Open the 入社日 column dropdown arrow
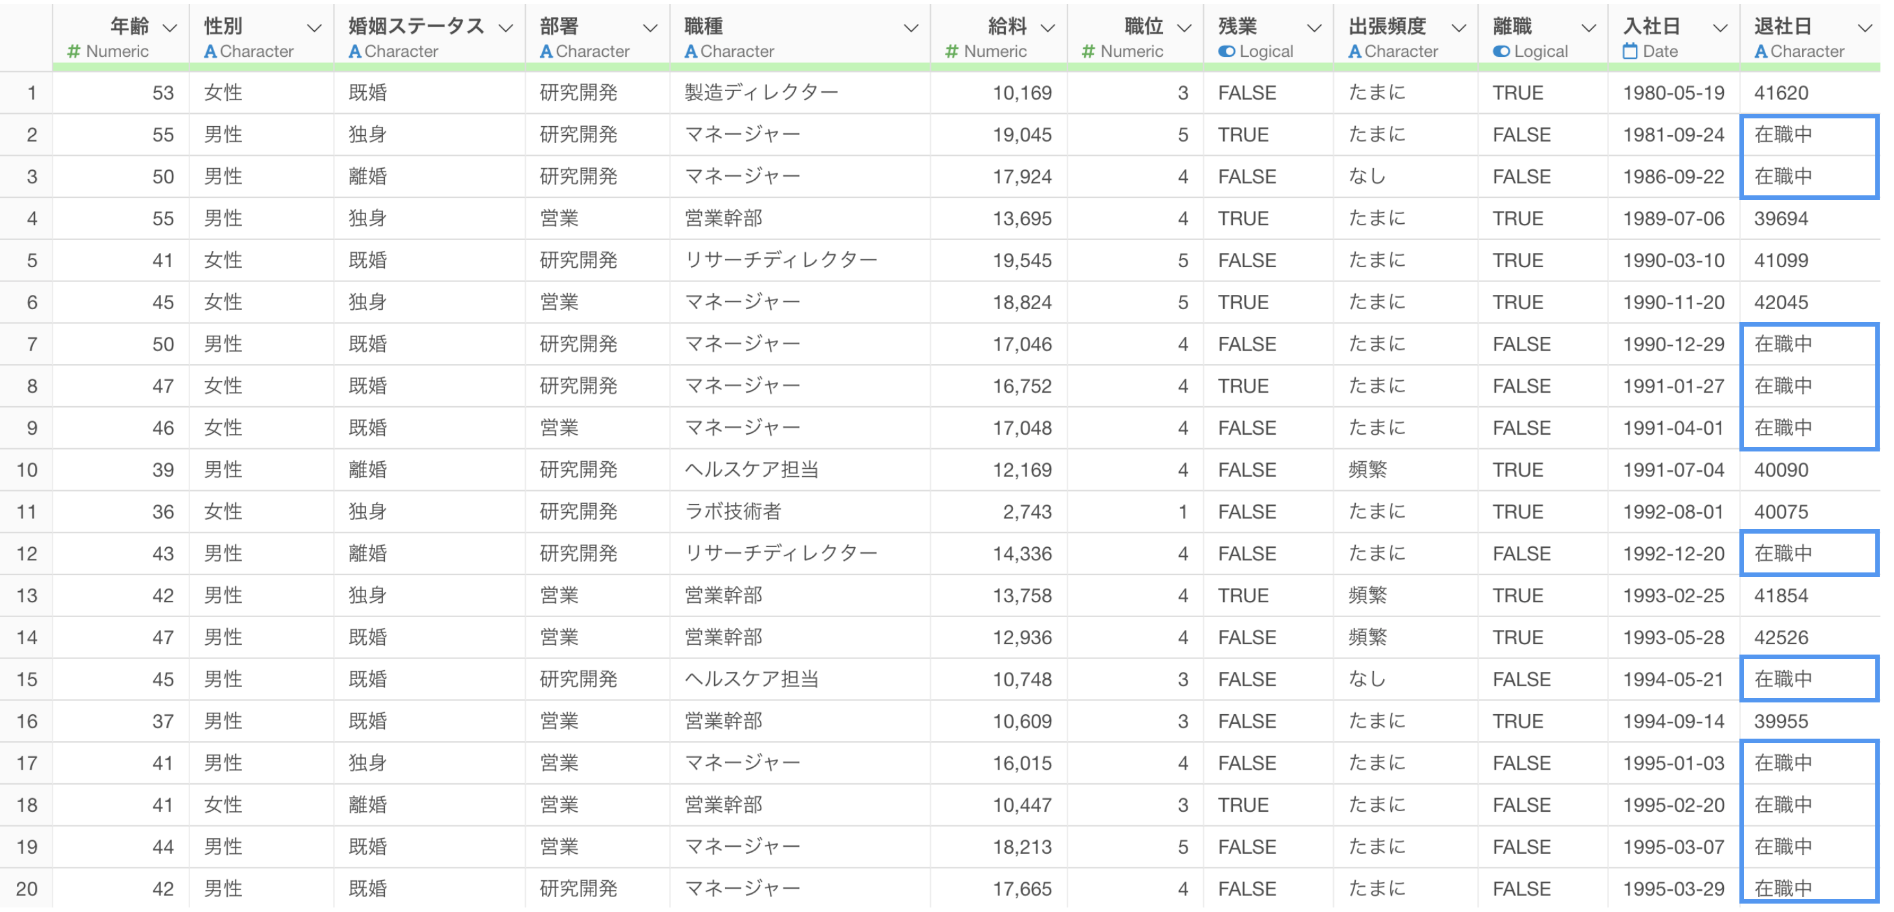 1721,28
